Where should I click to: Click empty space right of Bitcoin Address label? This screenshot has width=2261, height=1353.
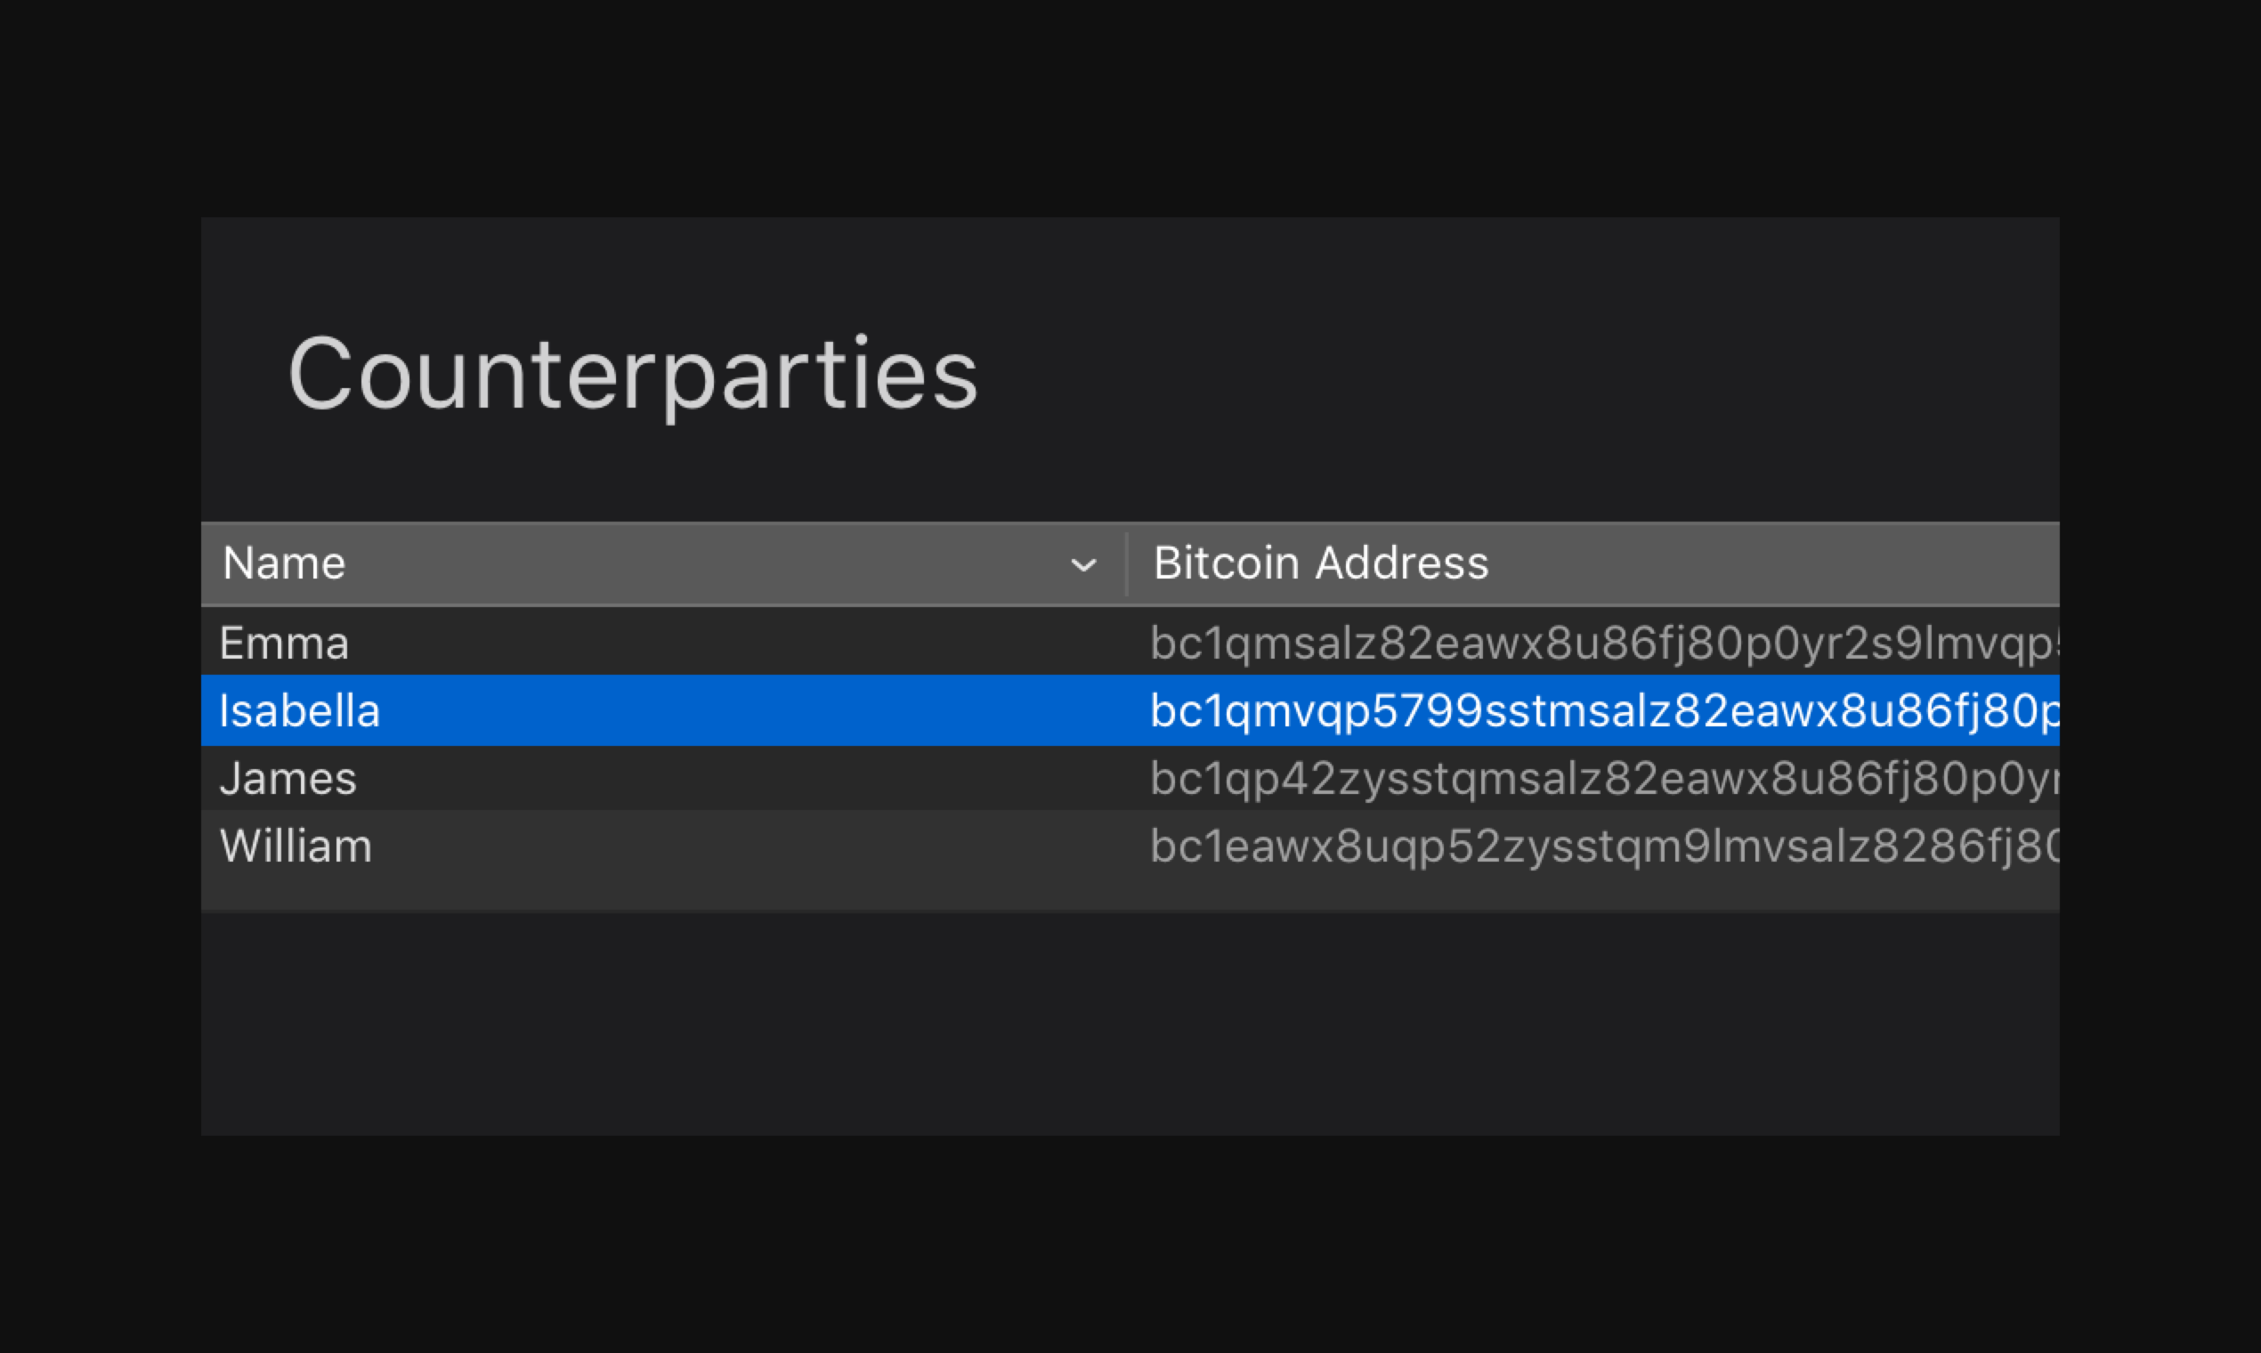(1778, 563)
